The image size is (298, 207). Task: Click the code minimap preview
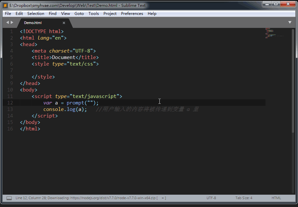point(275,33)
